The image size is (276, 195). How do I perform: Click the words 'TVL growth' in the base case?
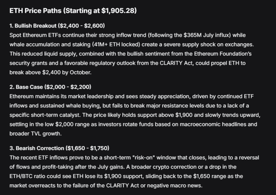[x=46, y=133]
